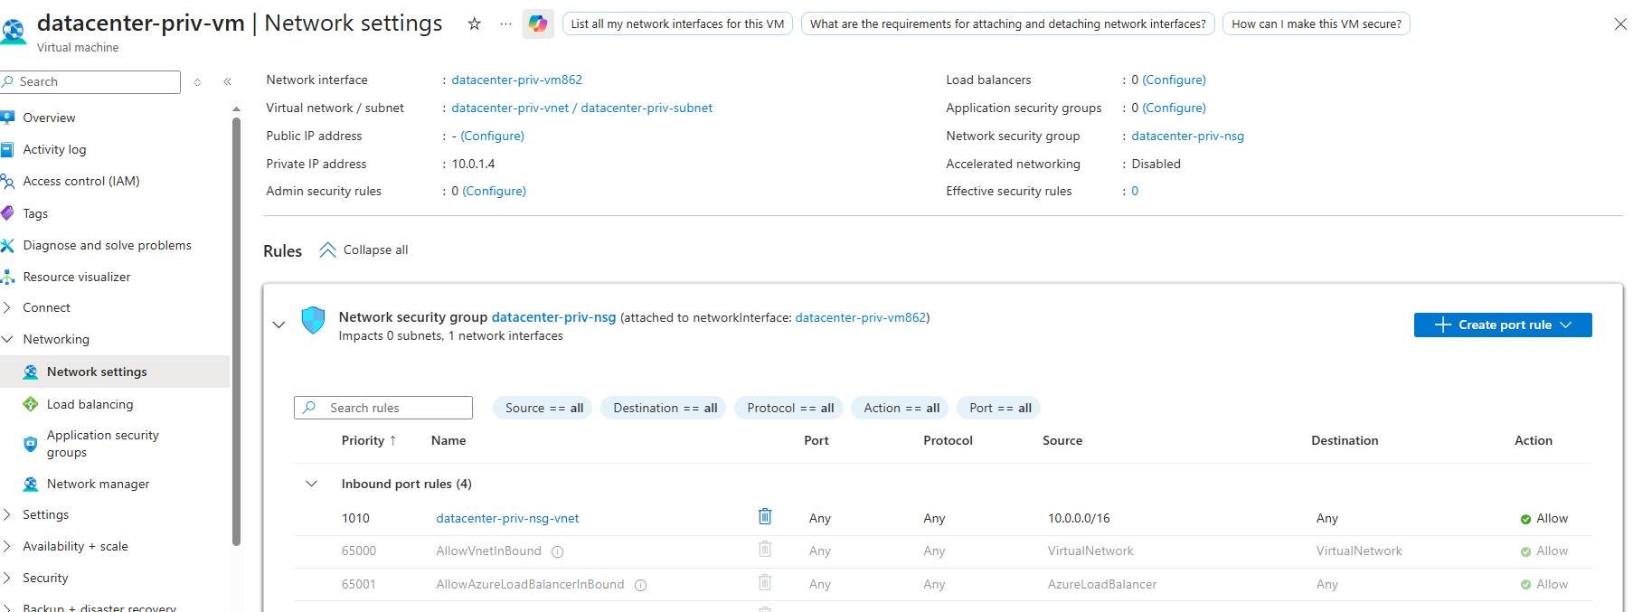Image resolution: width=1633 pixels, height=612 pixels.
Task: Toggle the Protocol == all filter
Action: (789, 409)
